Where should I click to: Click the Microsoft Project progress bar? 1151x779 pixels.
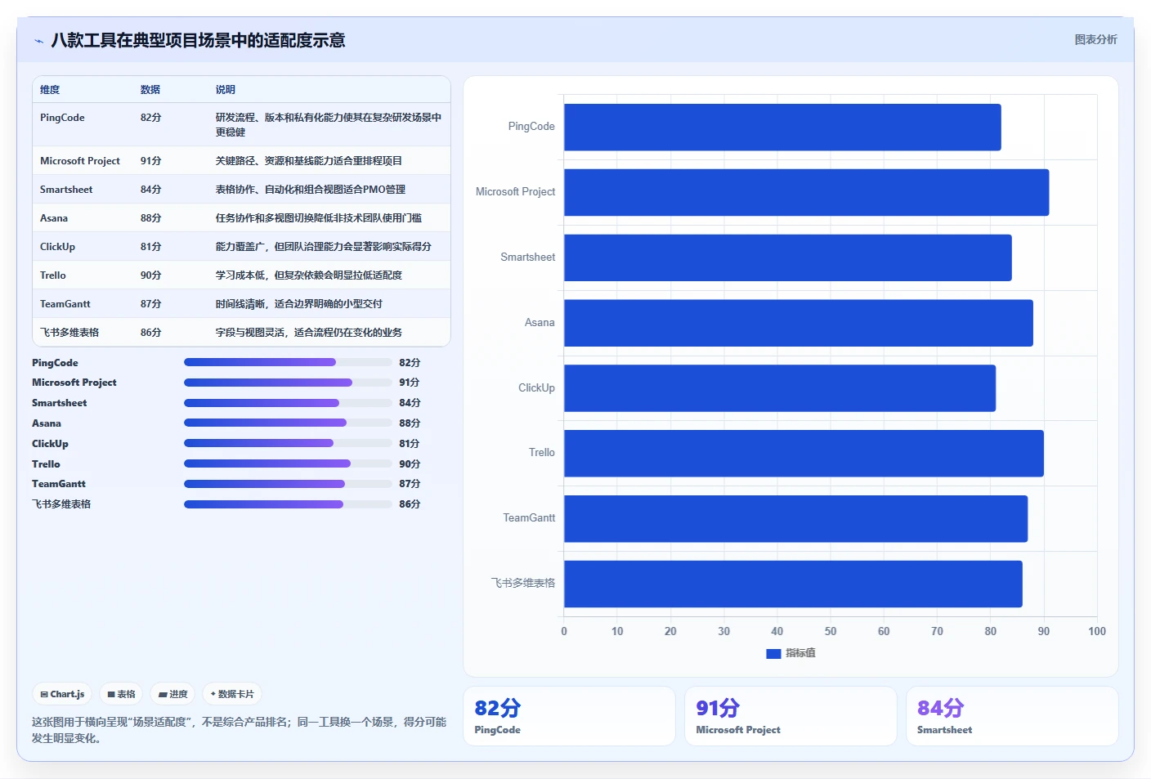pyautogui.click(x=288, y=383)
